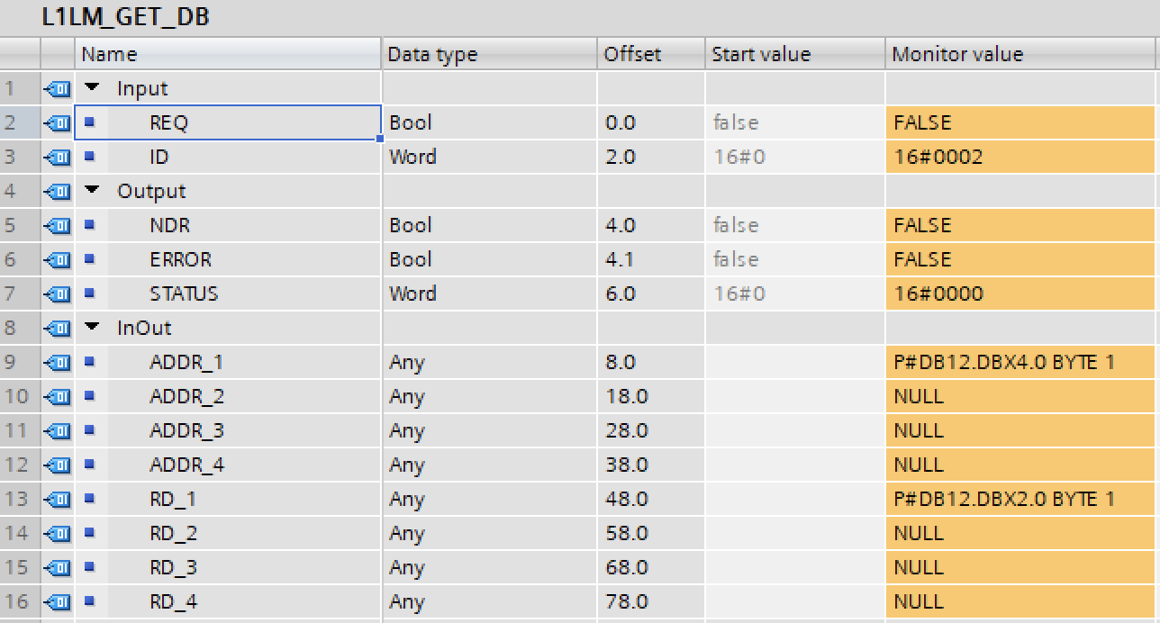Image resolution: width=1160 pixels, height=623 pixels.
Task: Click the tag icon in the RD_4 row
Action: pos(57,602)
